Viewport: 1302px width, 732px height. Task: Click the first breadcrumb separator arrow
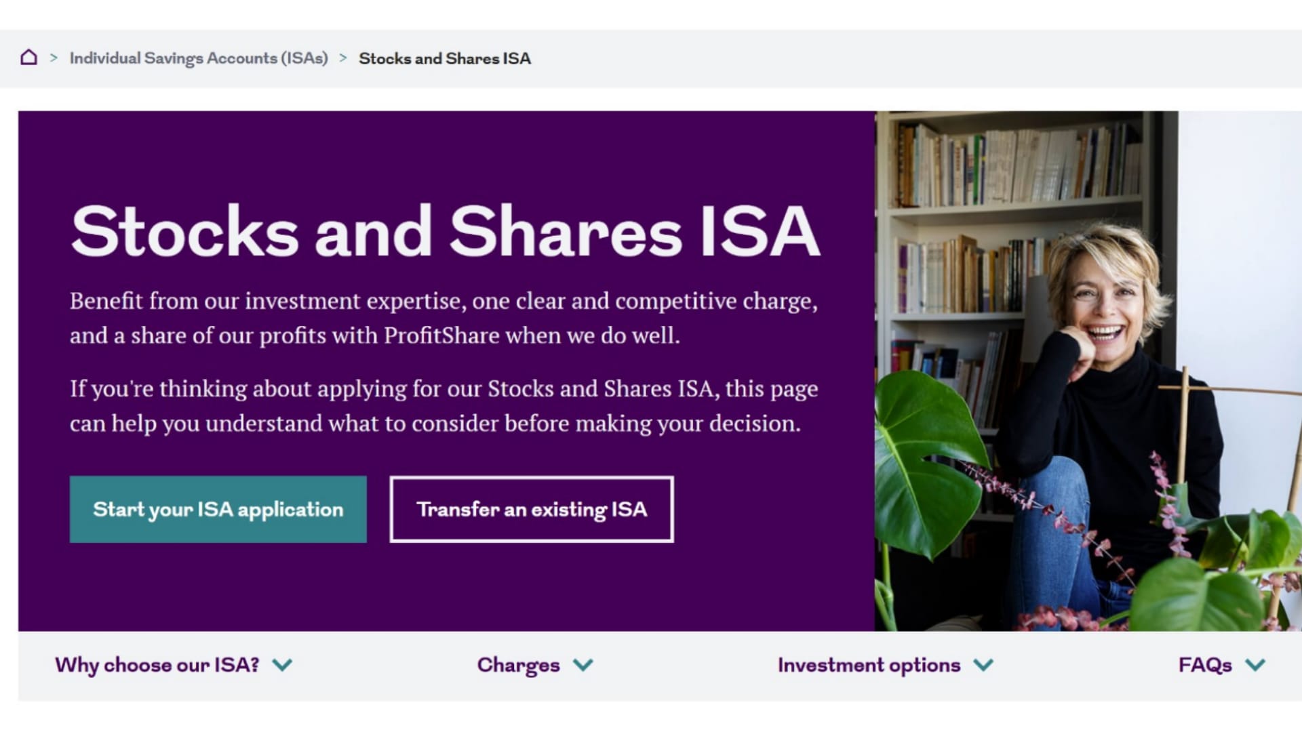coord(52,58)
